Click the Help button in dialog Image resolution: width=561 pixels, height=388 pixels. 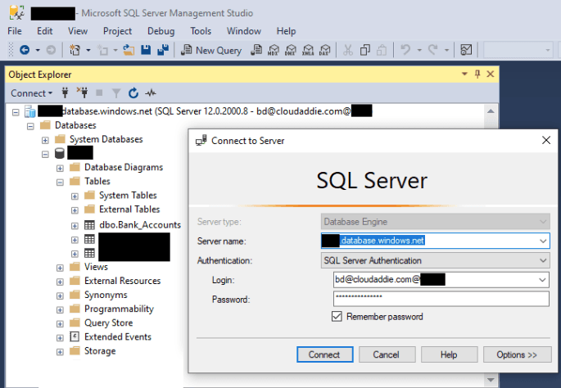[x=449, y=354]
